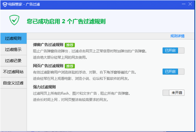Click the description starting 阻止广告弹窗自动弹出

[x=90, y=51]
